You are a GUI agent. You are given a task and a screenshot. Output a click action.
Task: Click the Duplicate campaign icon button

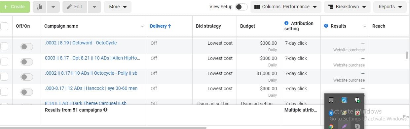click(x=40, y=7)
